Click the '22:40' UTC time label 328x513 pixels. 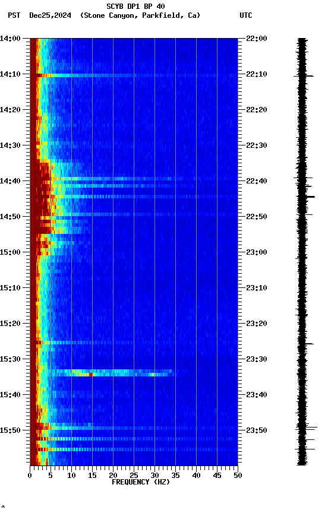coord(257,181)
